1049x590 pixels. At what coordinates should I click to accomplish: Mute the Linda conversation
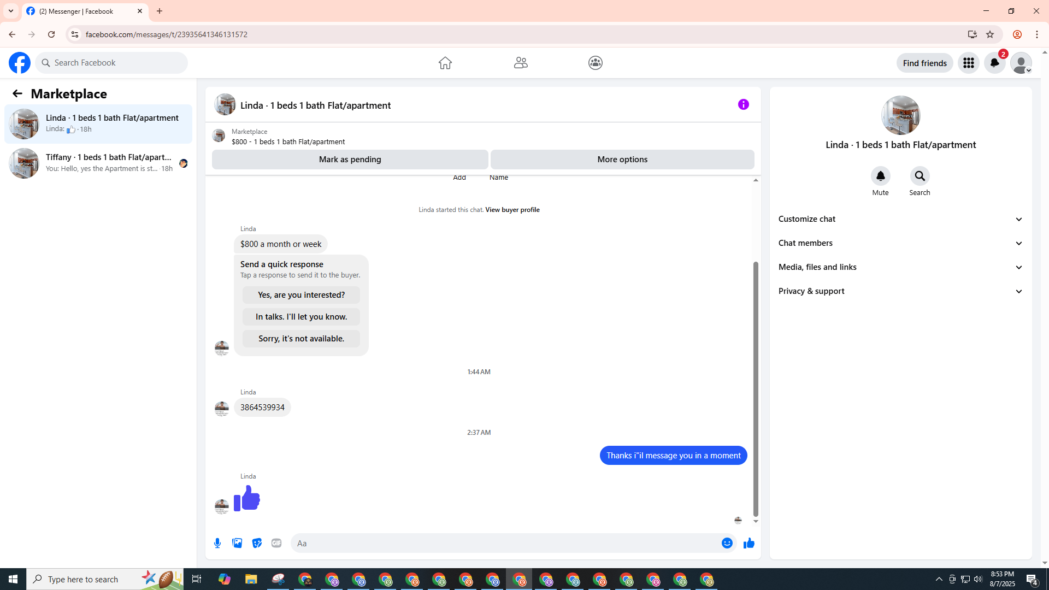point(881,176)
